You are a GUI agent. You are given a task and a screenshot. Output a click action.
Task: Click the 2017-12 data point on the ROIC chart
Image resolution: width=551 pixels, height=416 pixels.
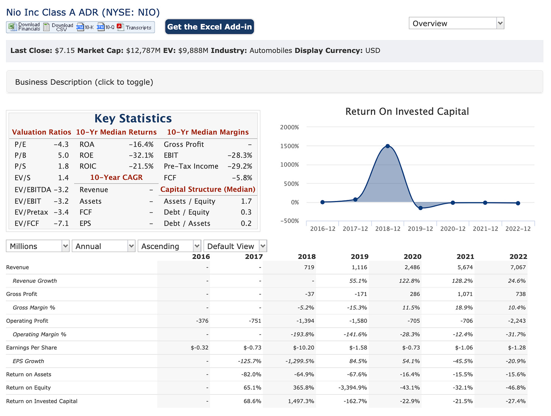point(355,199)
